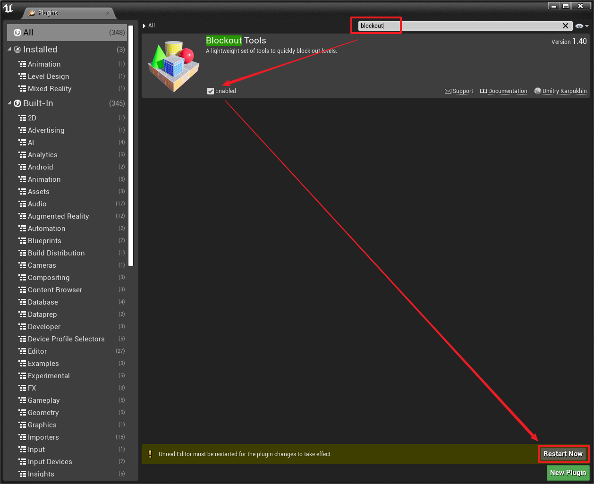Viewport: 594px width, 484px height.
Task: Click the Support envelope icon
Action: pos(448,91)
